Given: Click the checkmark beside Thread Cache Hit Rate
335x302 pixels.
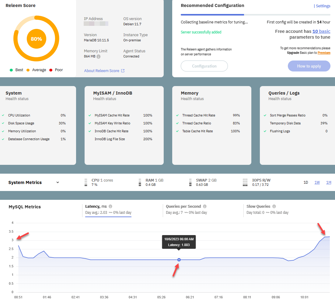Looking at the screenshot, I should coord(177,115).
